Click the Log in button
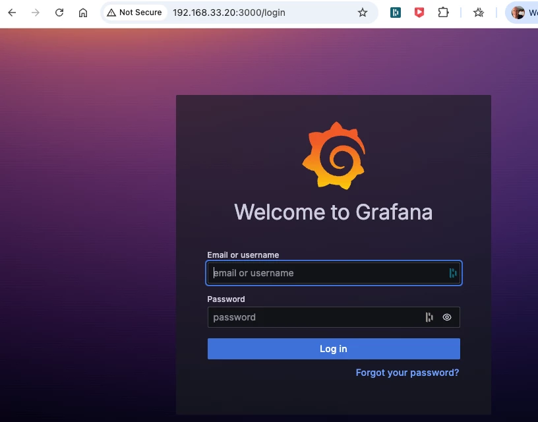538x422 pixels. tap(334, 349)
